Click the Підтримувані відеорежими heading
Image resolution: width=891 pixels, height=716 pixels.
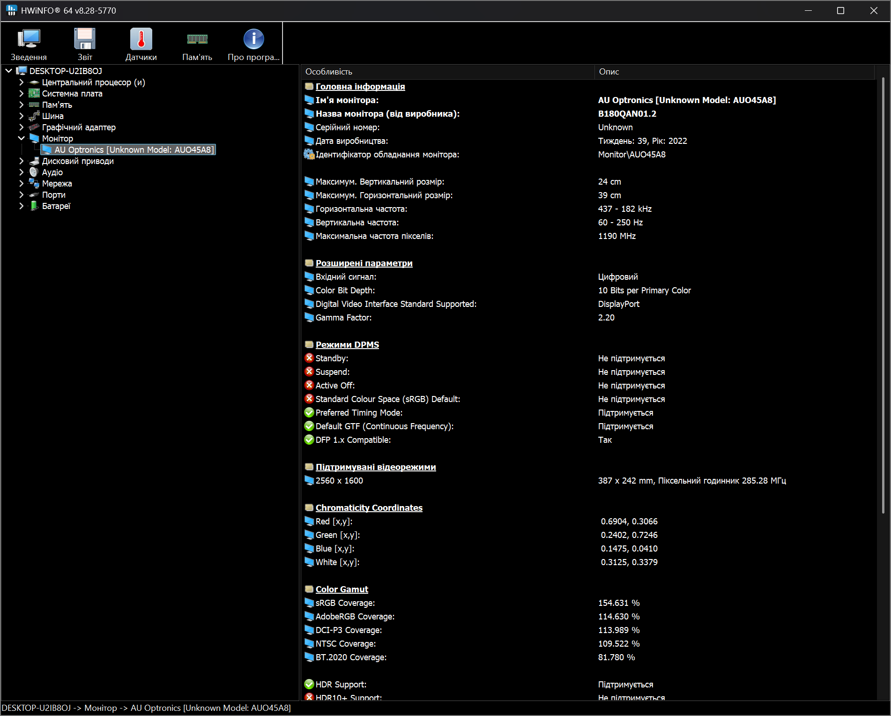pyautogui.click(x=376, y=467)
